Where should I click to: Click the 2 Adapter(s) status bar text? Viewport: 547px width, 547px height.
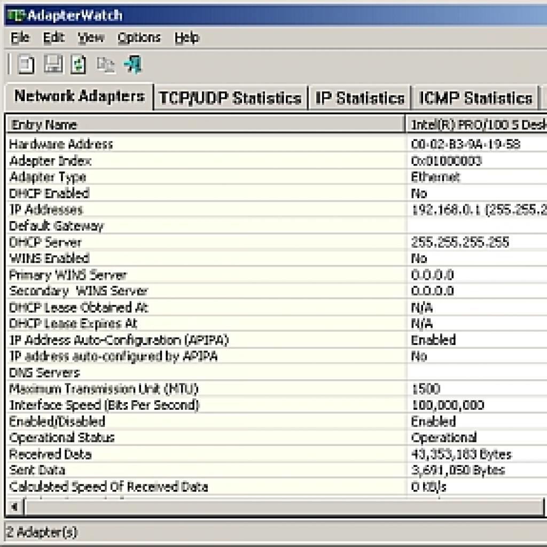point(42,532)
